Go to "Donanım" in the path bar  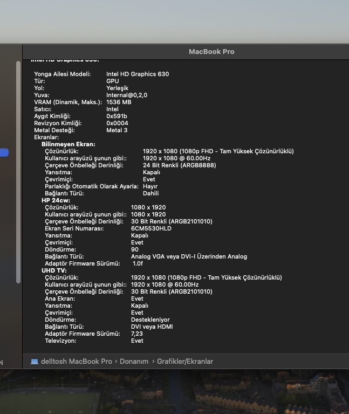(x=134, y=362)
